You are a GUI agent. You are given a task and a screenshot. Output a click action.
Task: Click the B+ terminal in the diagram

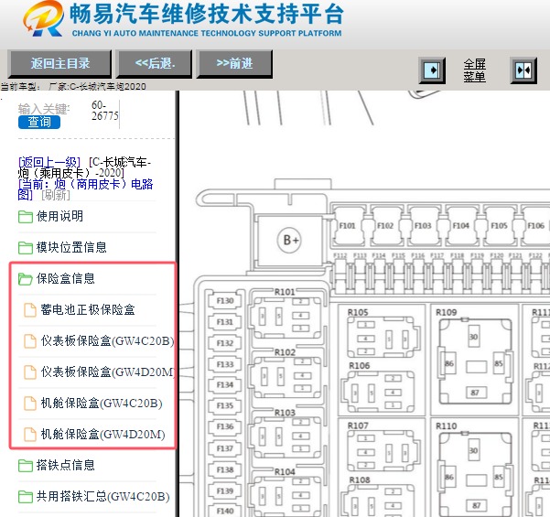tap(291, 241)
